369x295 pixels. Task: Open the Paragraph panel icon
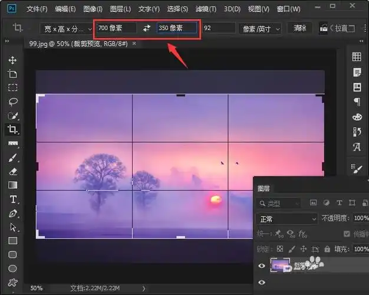(357, 102)
